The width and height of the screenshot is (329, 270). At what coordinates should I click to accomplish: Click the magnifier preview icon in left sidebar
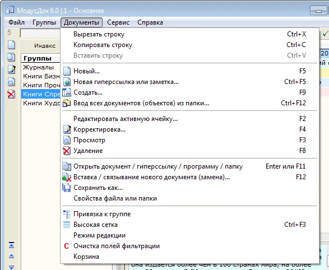pyautogui.click(x=11, y=82)
